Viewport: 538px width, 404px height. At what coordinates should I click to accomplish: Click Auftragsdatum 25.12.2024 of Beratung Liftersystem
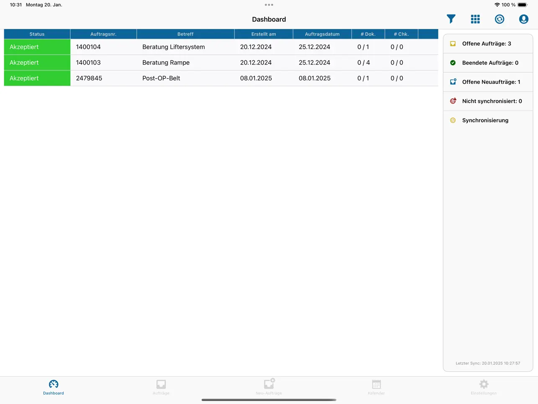[314, 47]
